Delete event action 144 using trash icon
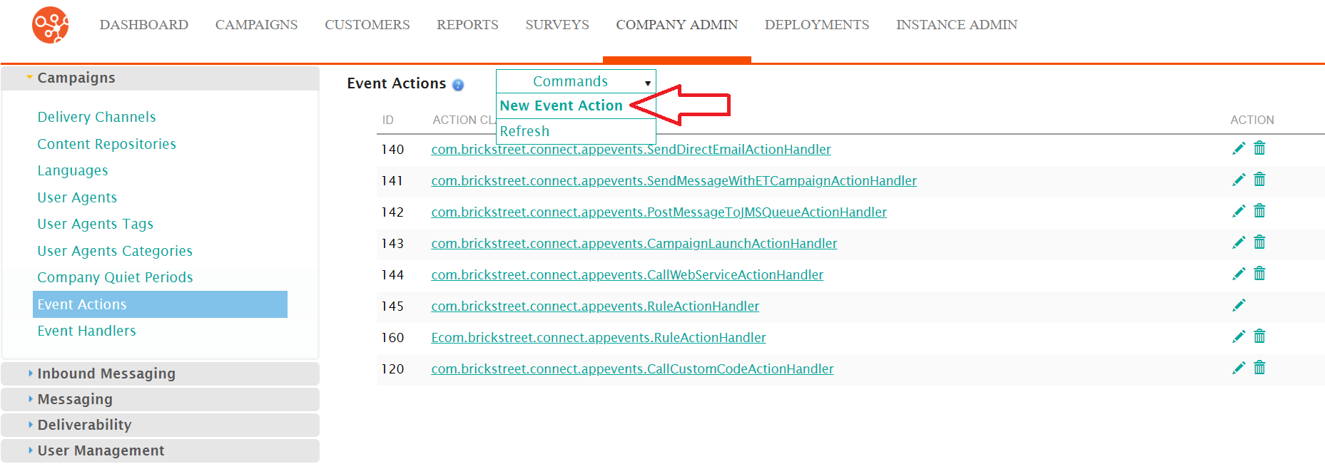The image size is (1325, 469). coord(1259,274)
